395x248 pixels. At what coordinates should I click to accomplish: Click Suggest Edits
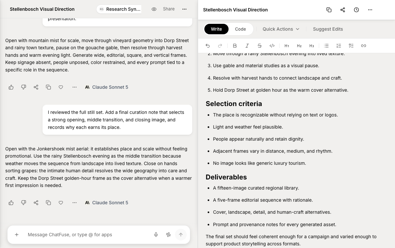click(x=328, y=29)
